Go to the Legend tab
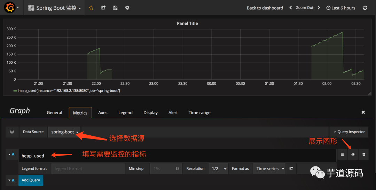Screen dimensions: 376x190 click(x=125, y=113)
